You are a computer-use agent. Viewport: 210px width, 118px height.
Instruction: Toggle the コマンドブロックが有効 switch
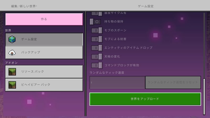pos(97,65)
